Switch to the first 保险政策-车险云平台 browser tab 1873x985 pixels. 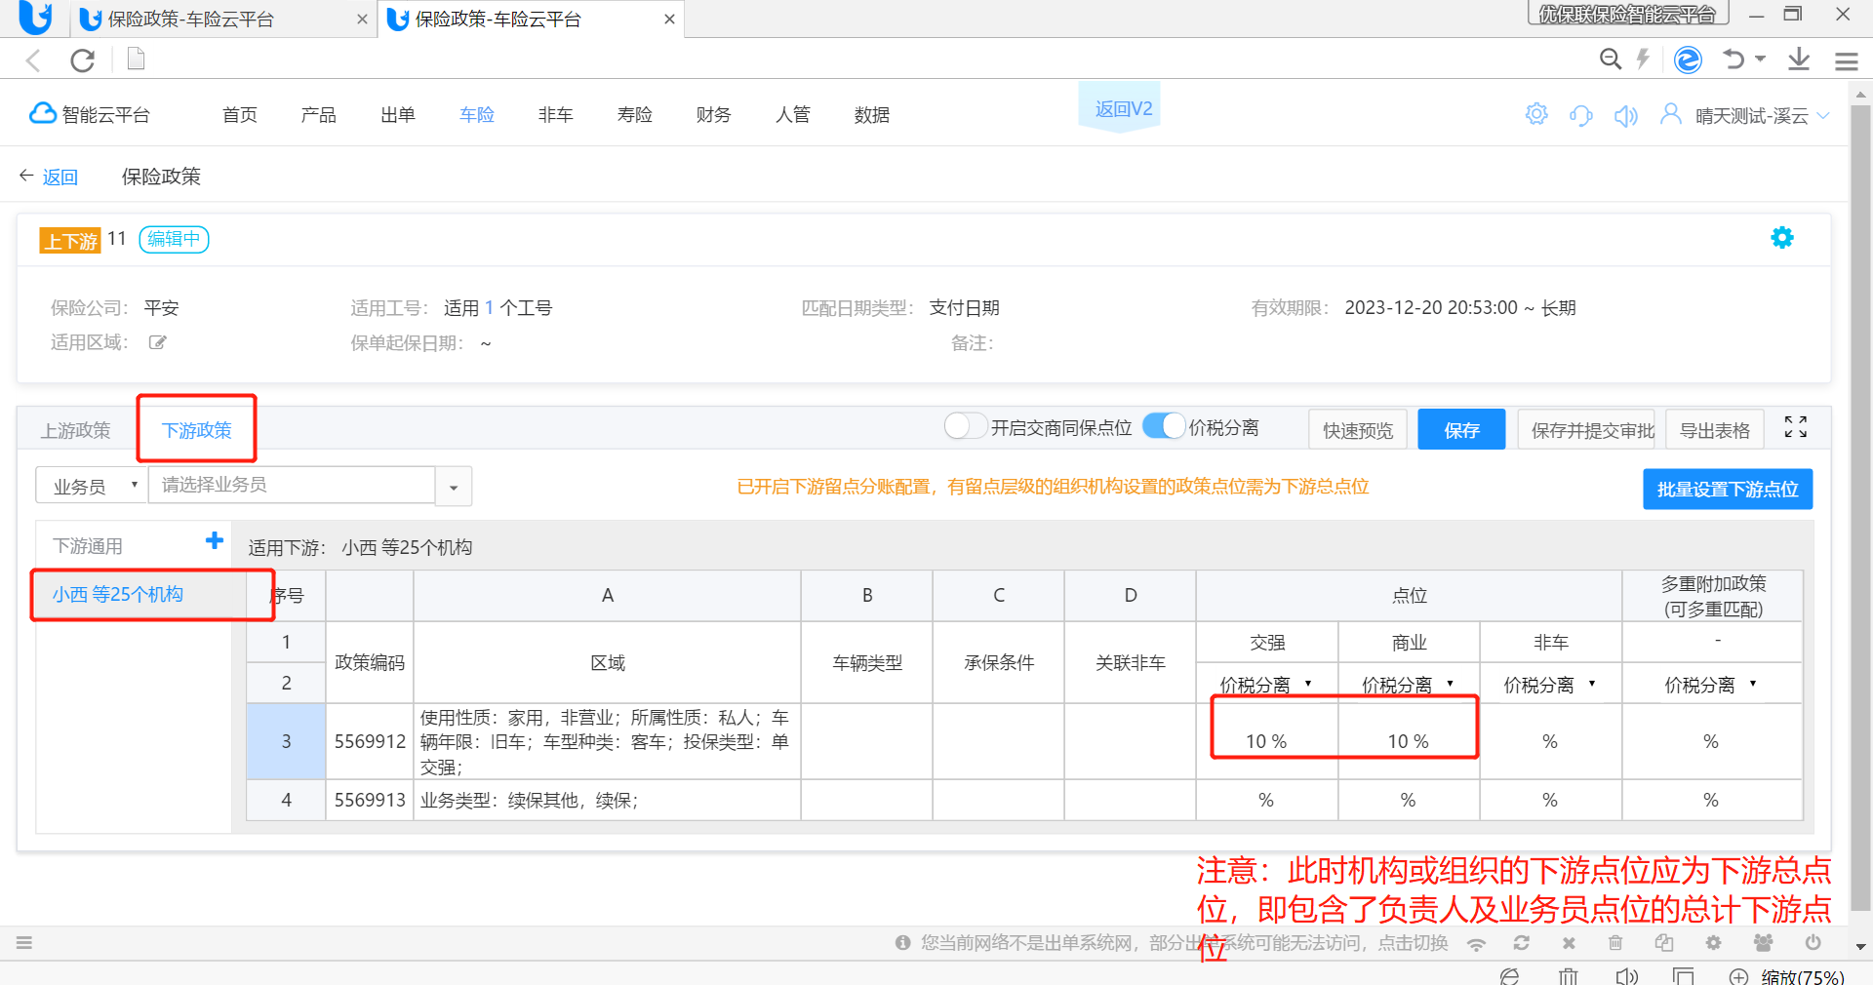222,20
